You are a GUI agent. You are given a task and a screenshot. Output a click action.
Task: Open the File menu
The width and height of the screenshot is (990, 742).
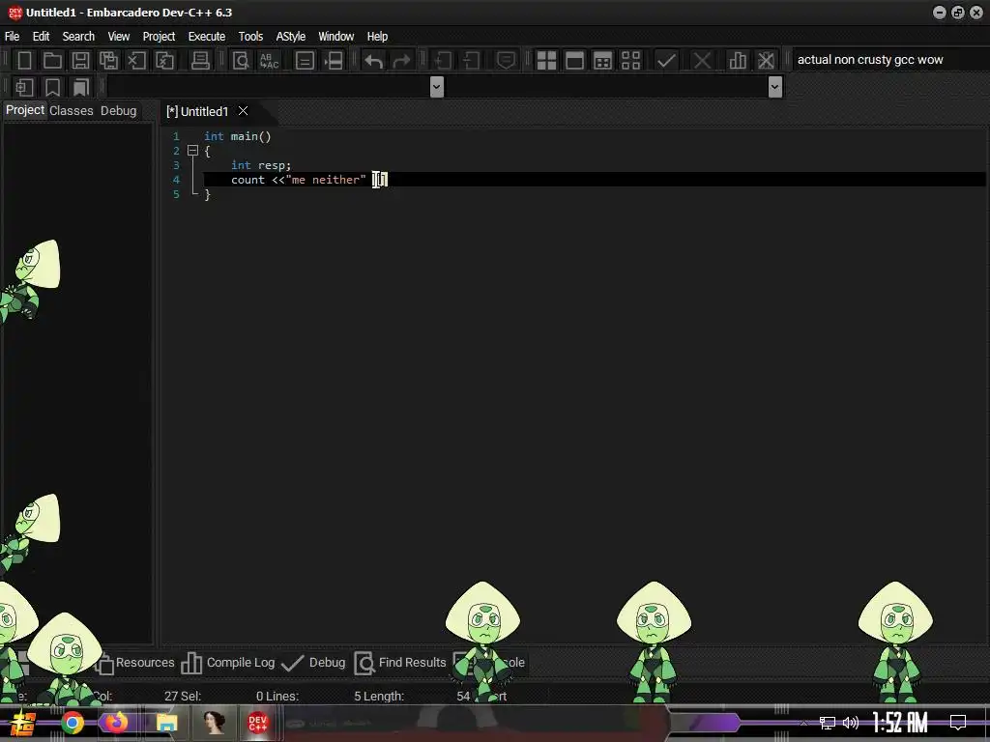pos(12,36)
